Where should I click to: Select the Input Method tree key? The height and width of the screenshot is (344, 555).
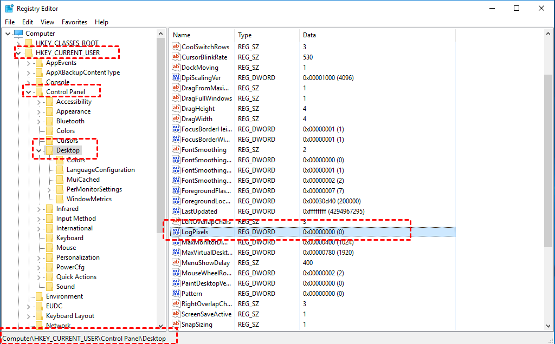coord(76,219)
